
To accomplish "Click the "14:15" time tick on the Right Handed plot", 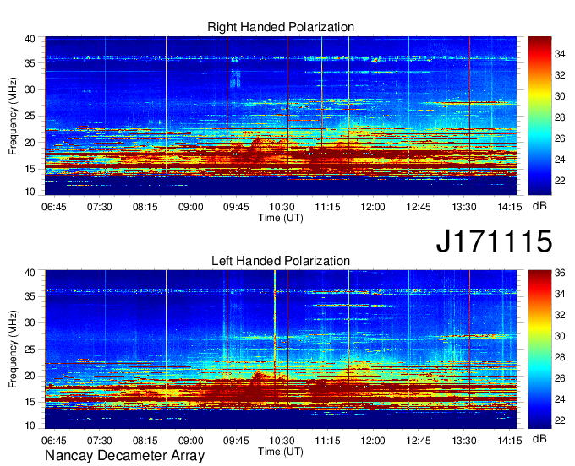I will pos(510,207).
